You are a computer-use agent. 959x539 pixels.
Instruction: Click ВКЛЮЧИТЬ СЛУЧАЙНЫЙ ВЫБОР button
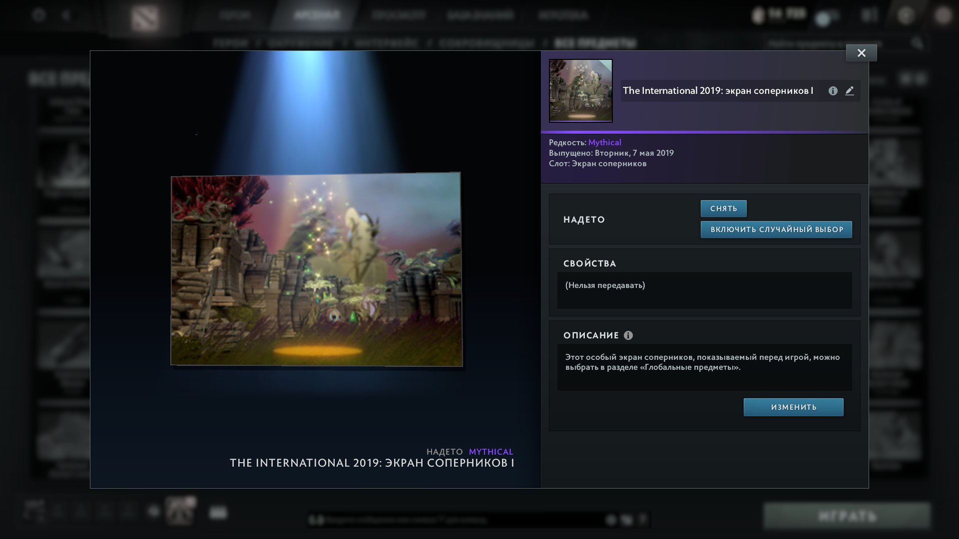click(776, 230)
